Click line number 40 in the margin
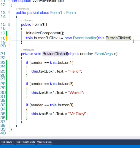 click(x=3, y=133)
